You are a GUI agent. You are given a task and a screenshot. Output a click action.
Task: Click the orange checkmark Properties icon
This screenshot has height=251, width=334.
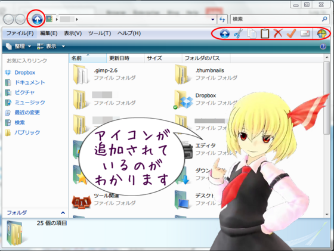(x=291, y=33)
